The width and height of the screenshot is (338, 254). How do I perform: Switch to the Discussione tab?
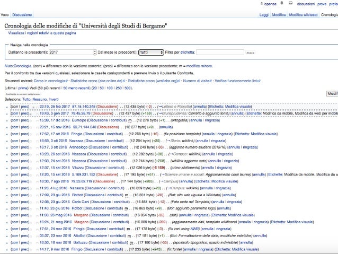22,15
